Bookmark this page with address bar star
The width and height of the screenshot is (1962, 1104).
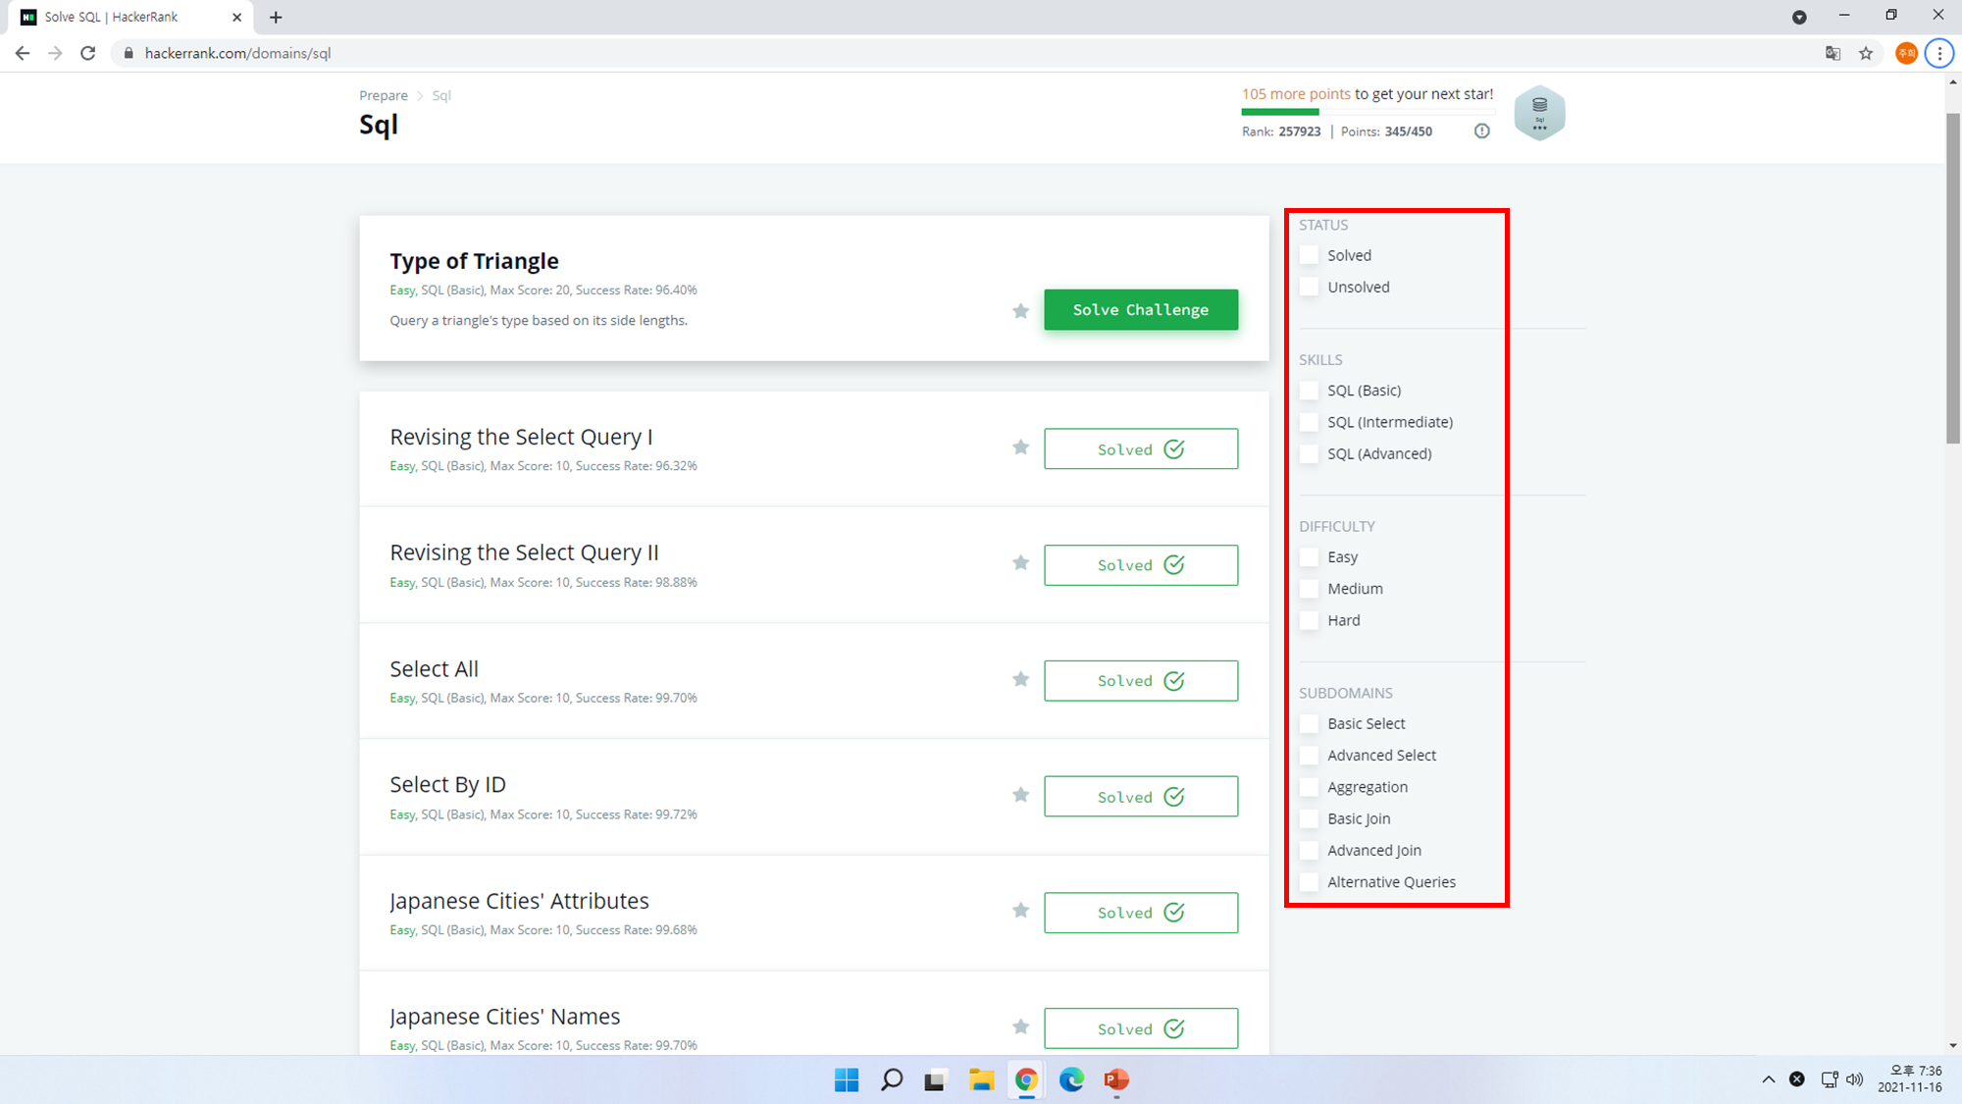[x=1865, y=53]
